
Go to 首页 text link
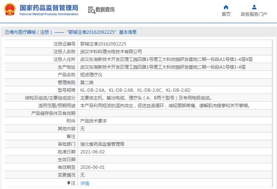pyautogui.click(x=226, y=14)
